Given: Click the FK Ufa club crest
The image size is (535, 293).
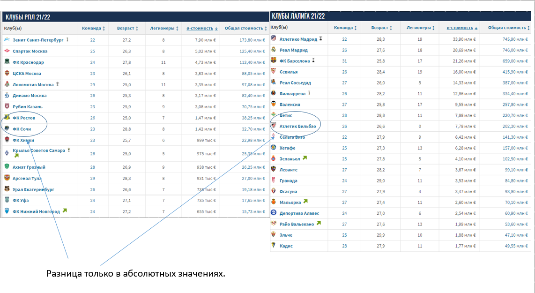Looking at the screenshot, I should (x=7, y=200).
